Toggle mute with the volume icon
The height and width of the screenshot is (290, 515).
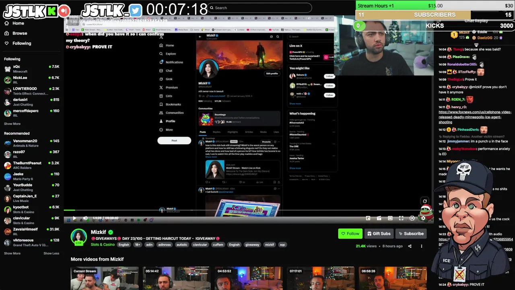pyautogui.click(x=85, y=218)
